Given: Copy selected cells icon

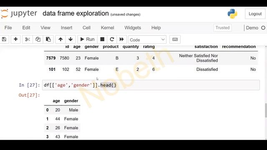Looking at the screenshot, I should 38,40.
